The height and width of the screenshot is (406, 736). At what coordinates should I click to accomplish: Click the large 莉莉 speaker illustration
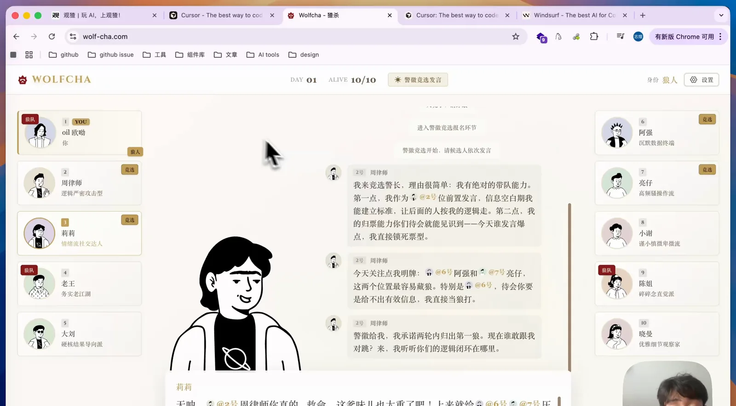tap(235, 304)
